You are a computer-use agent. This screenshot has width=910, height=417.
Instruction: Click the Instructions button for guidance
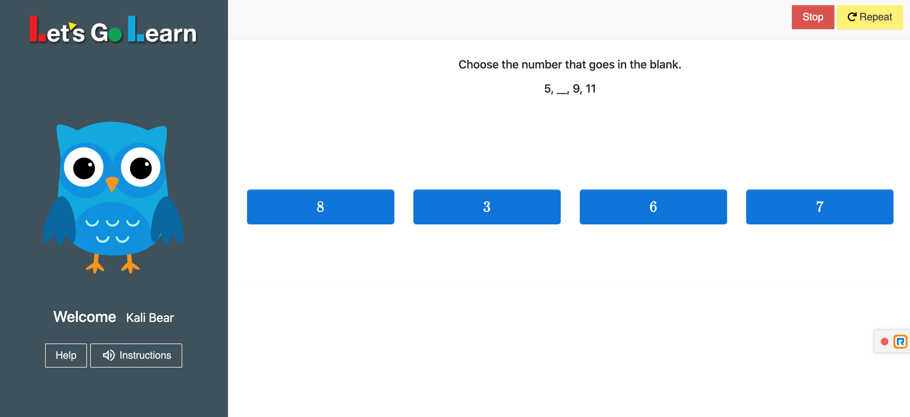(x=136, y=355)
